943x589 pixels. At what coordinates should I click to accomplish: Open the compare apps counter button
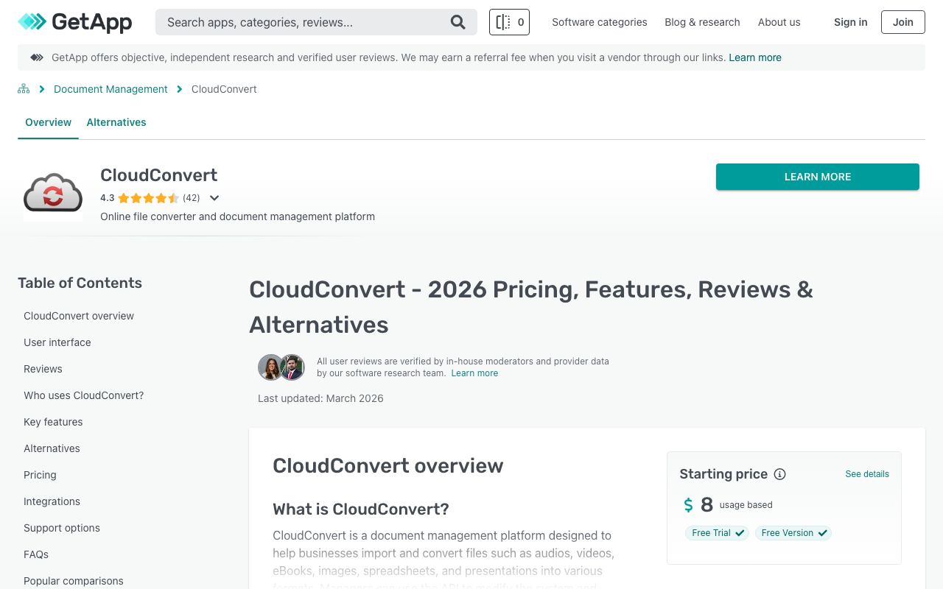(x=509, y=22)
